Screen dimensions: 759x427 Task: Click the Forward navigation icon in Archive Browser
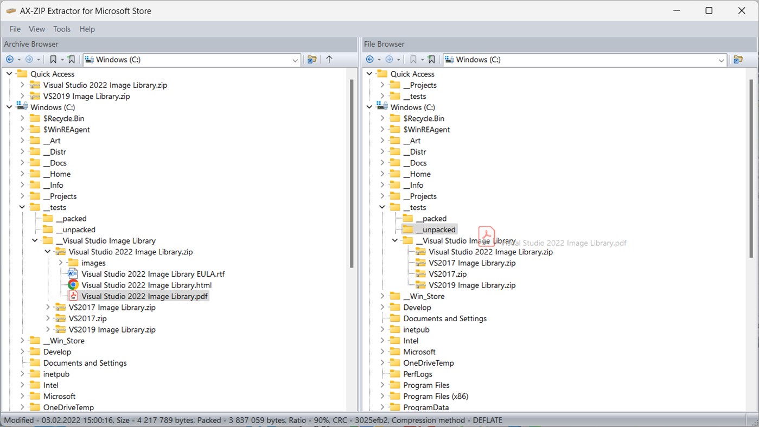pyautogui.click(x=30, y=59)
